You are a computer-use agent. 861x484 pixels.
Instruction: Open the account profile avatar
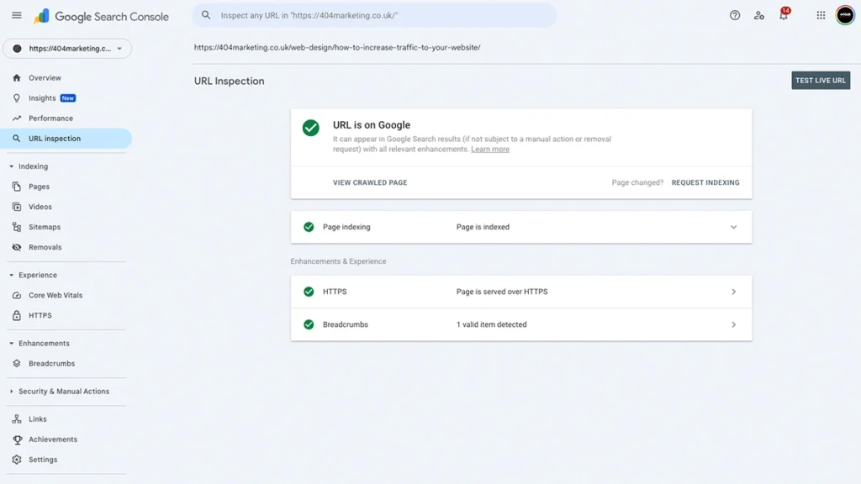(845, 15)
